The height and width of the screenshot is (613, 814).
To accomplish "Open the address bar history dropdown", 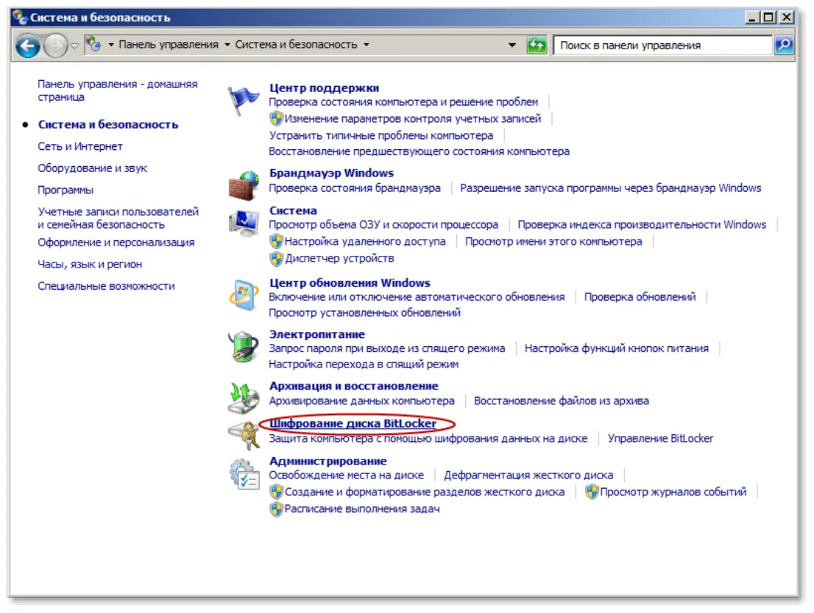I will tap(512, 45).
